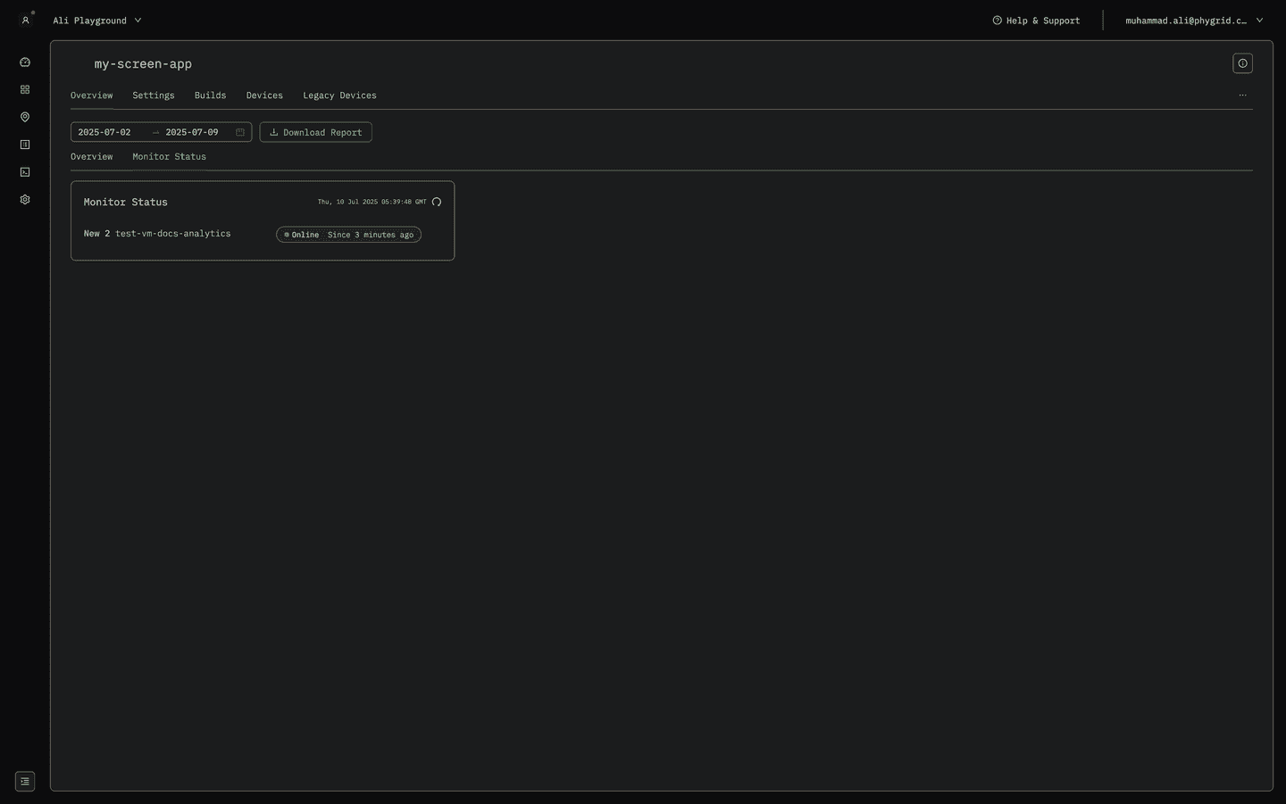Open the overflow menu next to Legacy Devices
Screen dimensions: 1286x804
point(1242,95)
